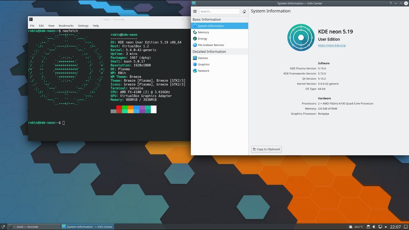Click the KDE Plasma Version value 5.19.4
409x230 pixels.
point(322,68)
